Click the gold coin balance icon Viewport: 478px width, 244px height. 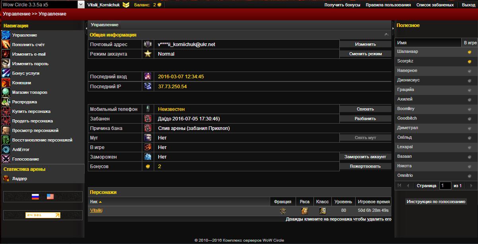(x=159, y=5)
